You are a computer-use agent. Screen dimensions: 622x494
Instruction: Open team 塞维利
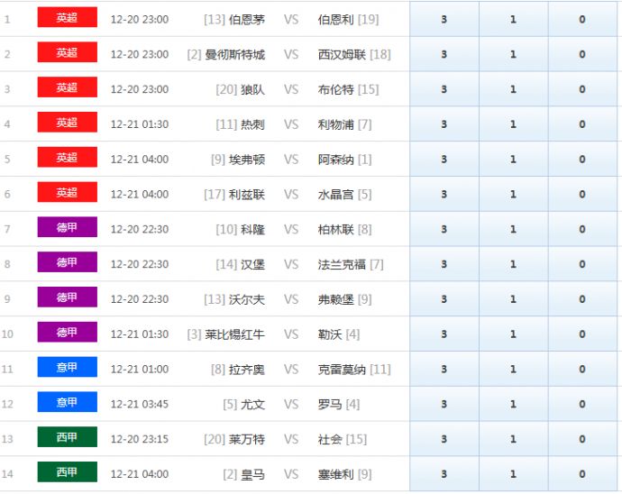click(x=335, y=474)
